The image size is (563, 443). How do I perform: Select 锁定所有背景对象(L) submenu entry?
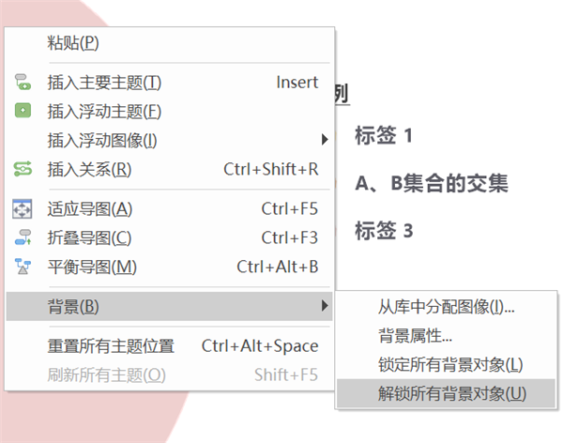pos(447,365)
